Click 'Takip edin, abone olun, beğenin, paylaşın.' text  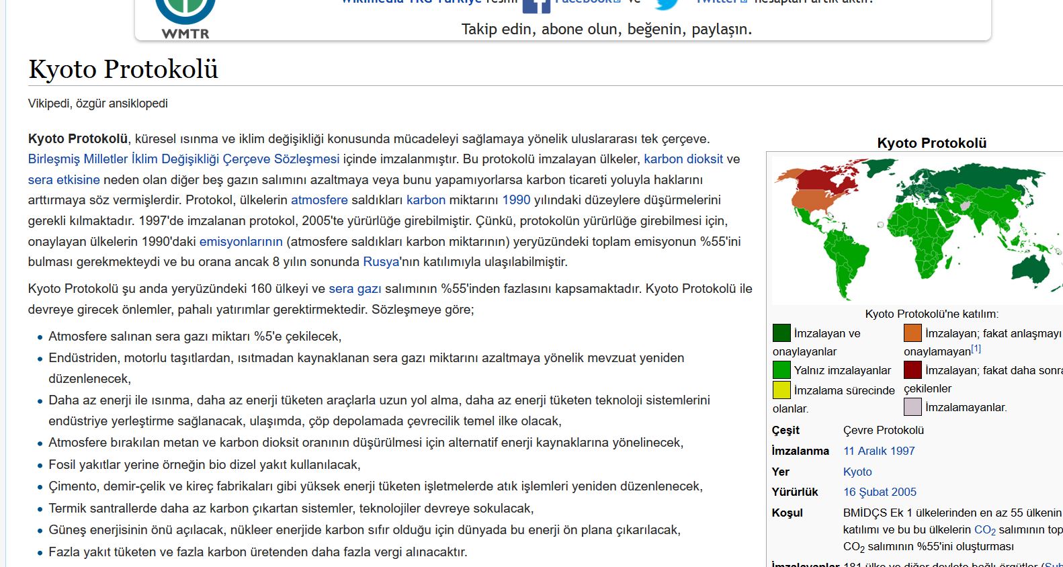click(607, 29)
